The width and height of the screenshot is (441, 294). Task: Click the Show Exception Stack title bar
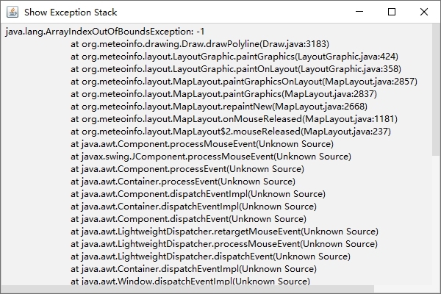[184, 12]
